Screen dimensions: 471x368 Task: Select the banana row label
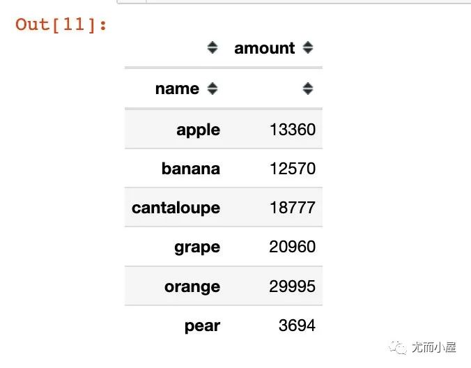pos(191,169)
